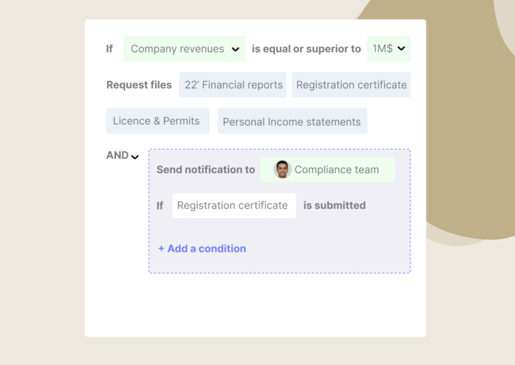Open the Company revenues dropdown chevron
Screen dimensions: 515x365
click(x=235, y=49)
